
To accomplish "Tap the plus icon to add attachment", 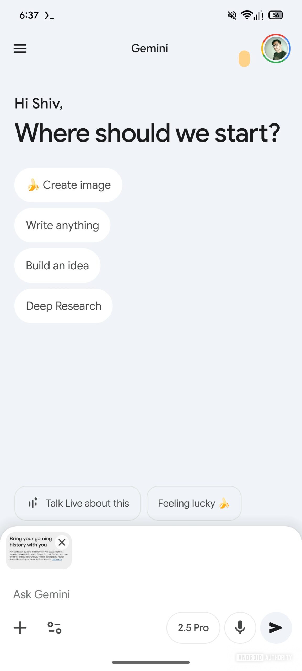I will pos(20,627).
